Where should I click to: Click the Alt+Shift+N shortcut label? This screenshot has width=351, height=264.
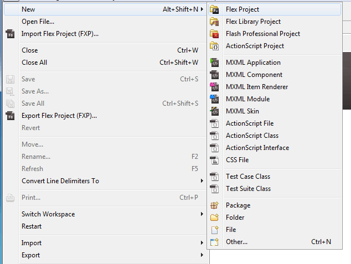coord(180,9)
